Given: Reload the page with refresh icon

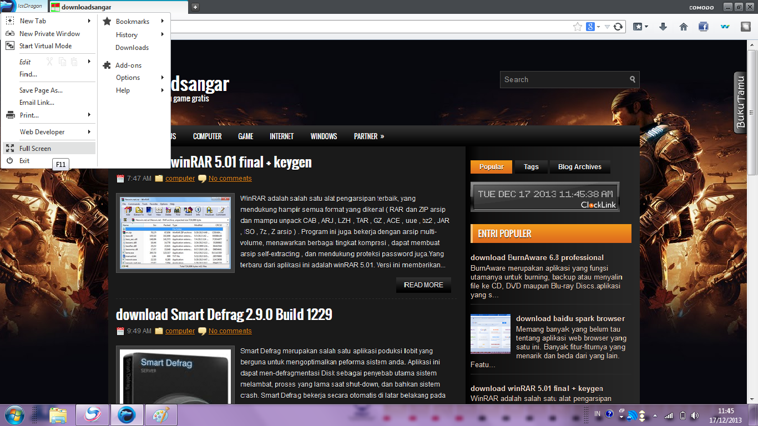Looking at the screenshot, I should [x=618, y=27].
